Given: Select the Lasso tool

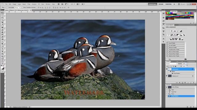Looking at the screenshot, I should (x=2, y=17).
